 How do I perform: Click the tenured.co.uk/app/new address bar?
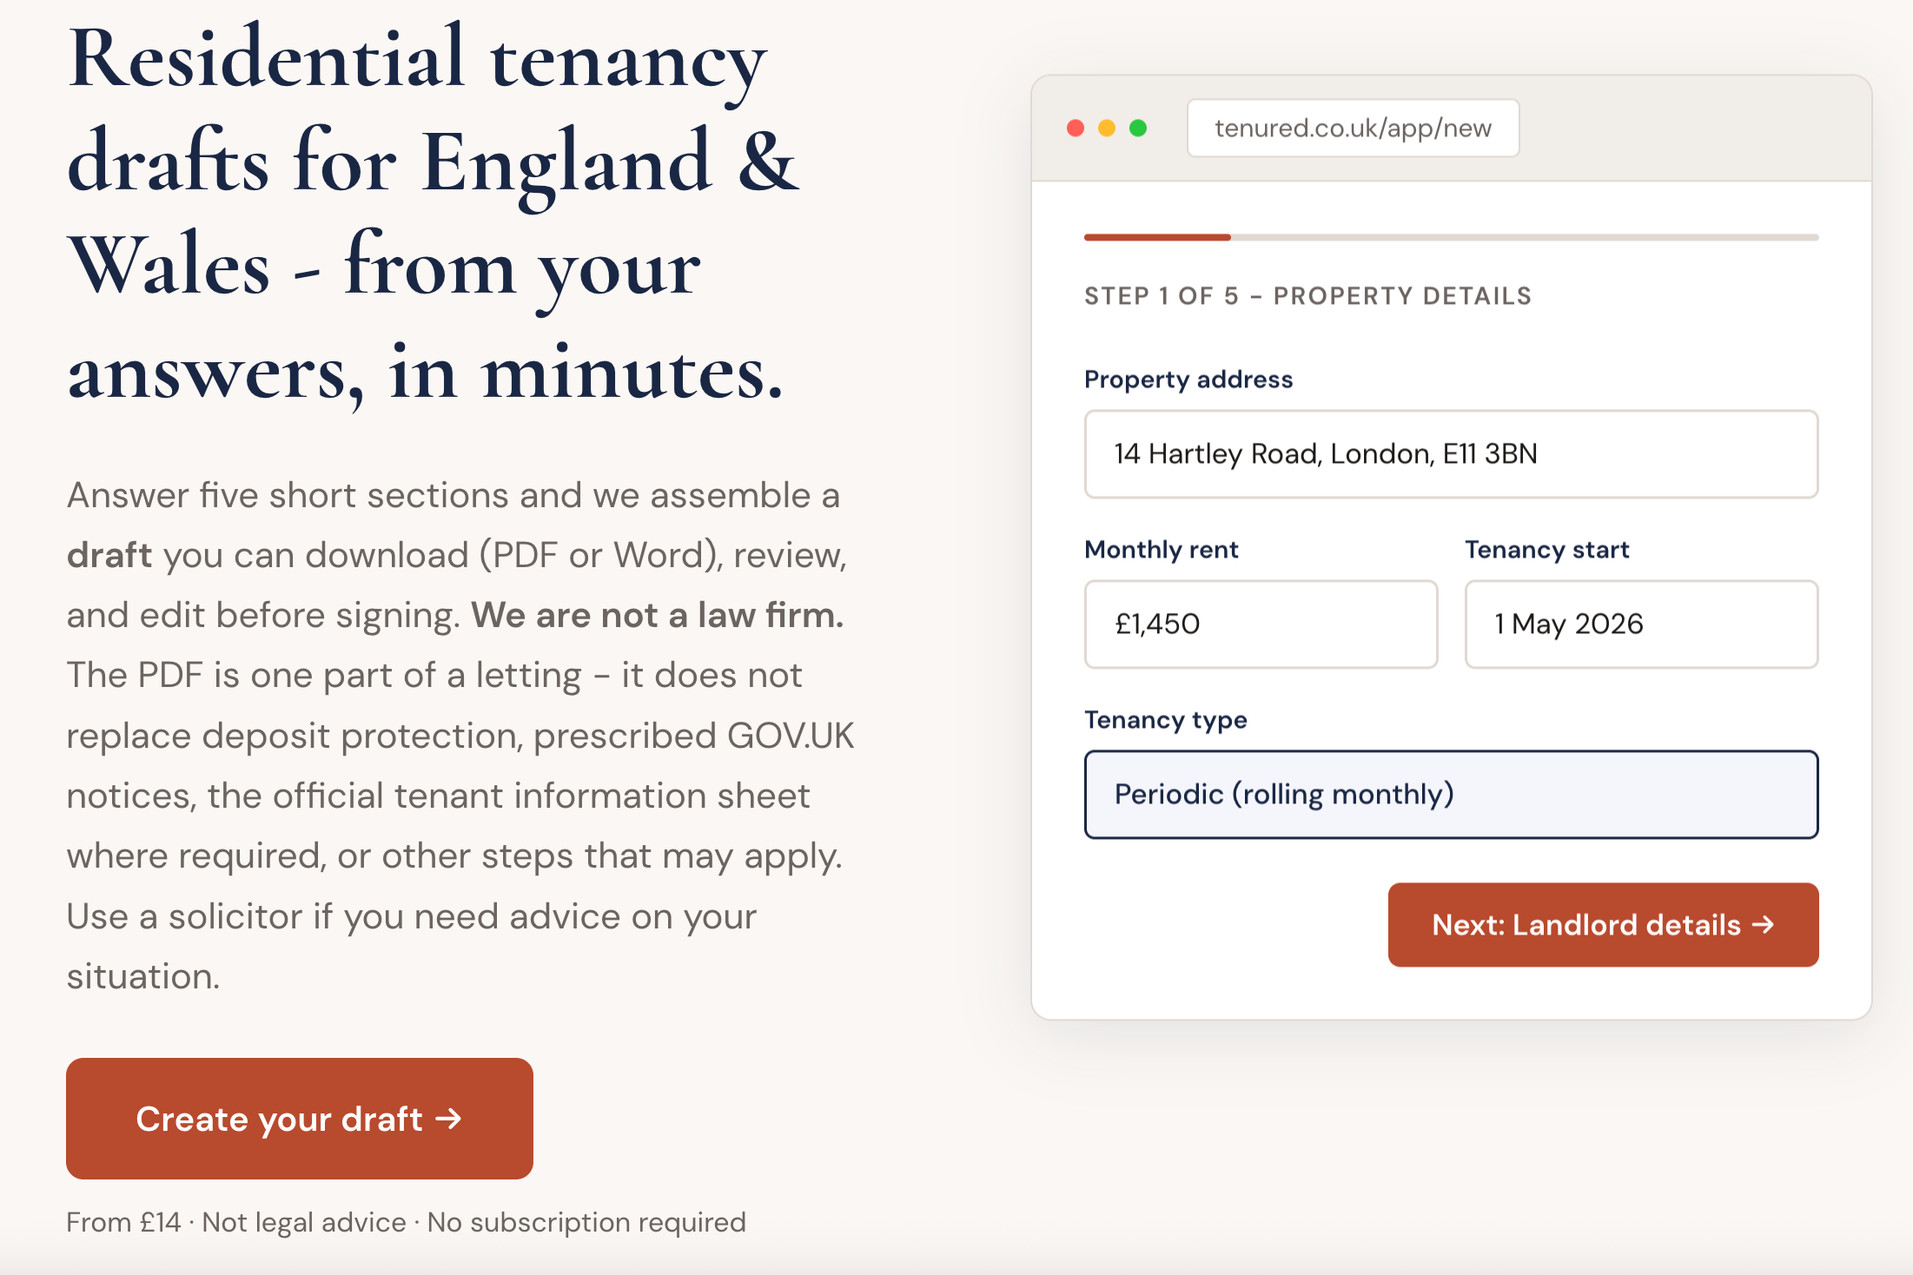click(1353, 129)
